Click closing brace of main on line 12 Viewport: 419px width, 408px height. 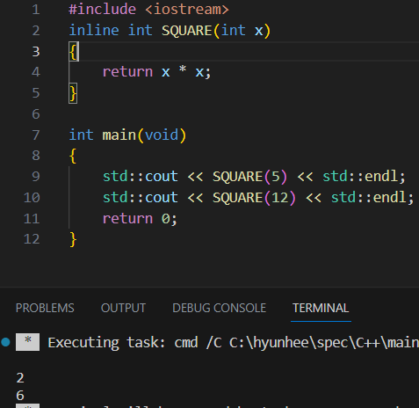(x=73, y=239)
